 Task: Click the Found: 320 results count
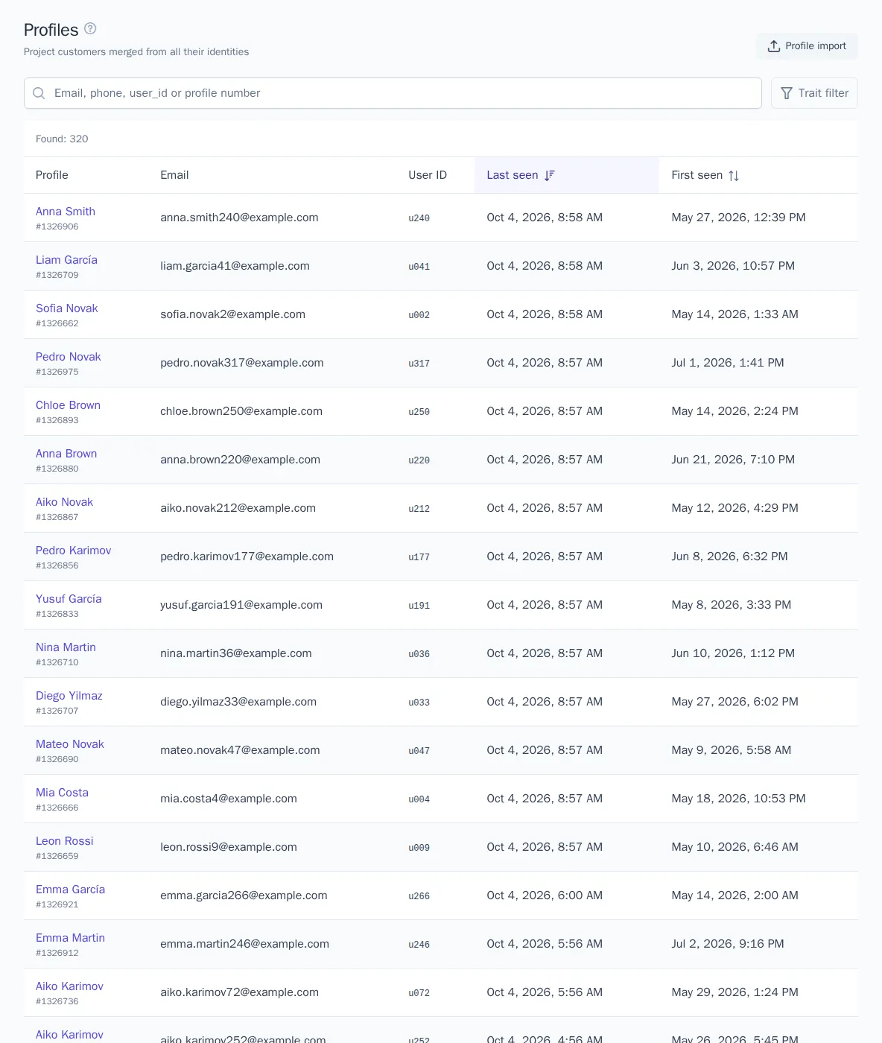62,139
